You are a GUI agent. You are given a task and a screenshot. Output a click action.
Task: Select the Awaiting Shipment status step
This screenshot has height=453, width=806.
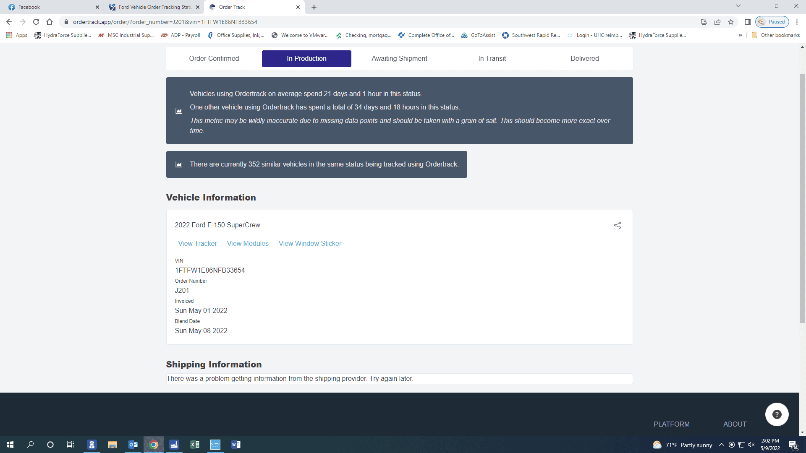pos(399,59)
